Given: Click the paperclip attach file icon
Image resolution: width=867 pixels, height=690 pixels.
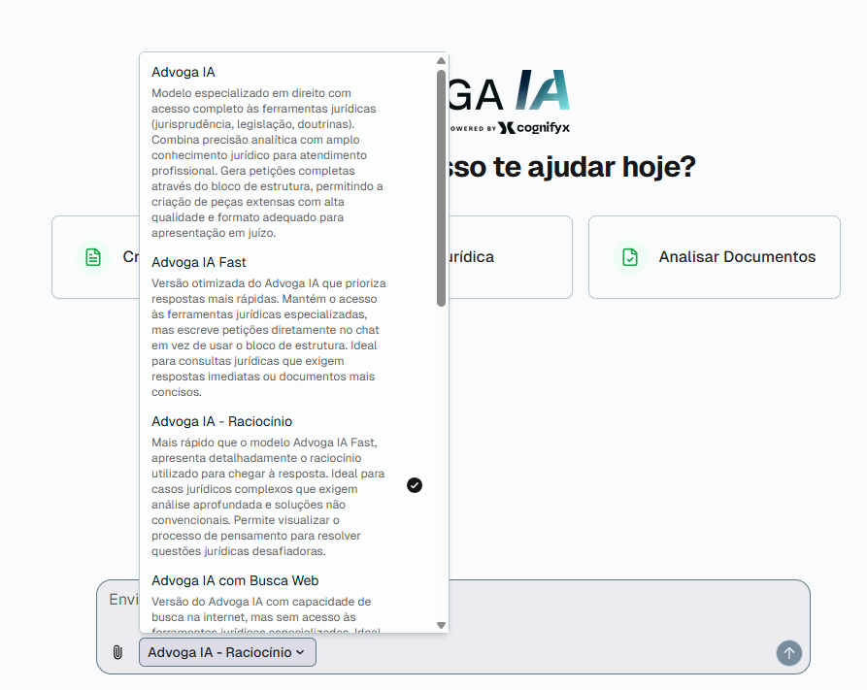Looking at the screenshot, I should [x=117, y=652].
